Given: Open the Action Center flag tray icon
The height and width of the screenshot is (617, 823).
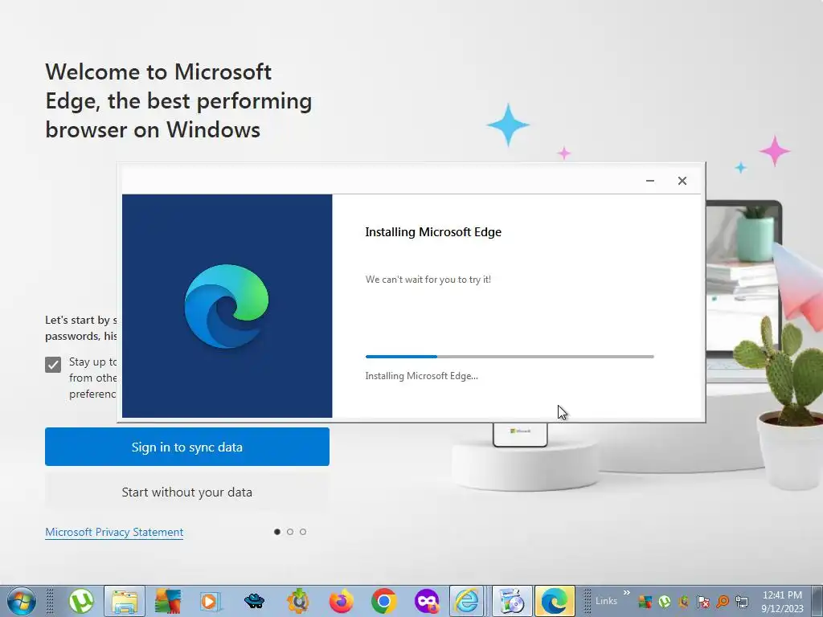Looking at the screenshot, I should (x=703, y=602).
